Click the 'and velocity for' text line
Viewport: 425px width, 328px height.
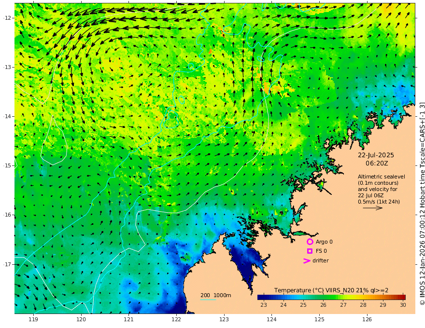tap(378, 189)
